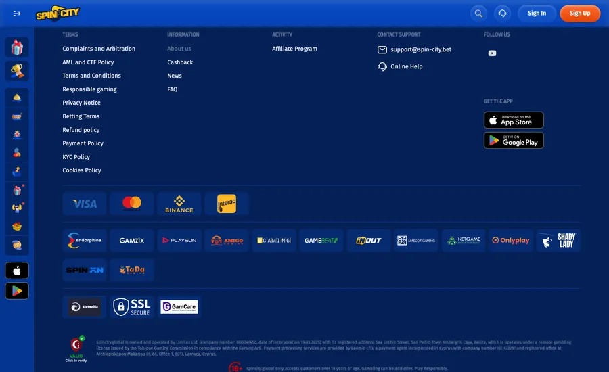Open Betting Terms link
Viewport: 609px width, 372px height.
coord(81,116)
